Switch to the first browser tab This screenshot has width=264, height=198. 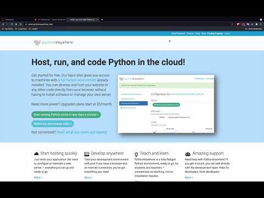(17, 20)
